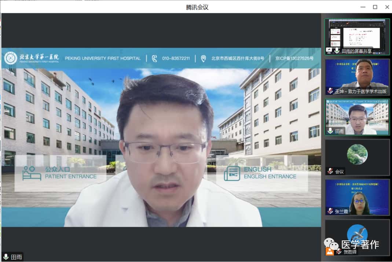Maximize the 腾讯会议 window
Screen dimensions: 392x262
click(375, 7)
